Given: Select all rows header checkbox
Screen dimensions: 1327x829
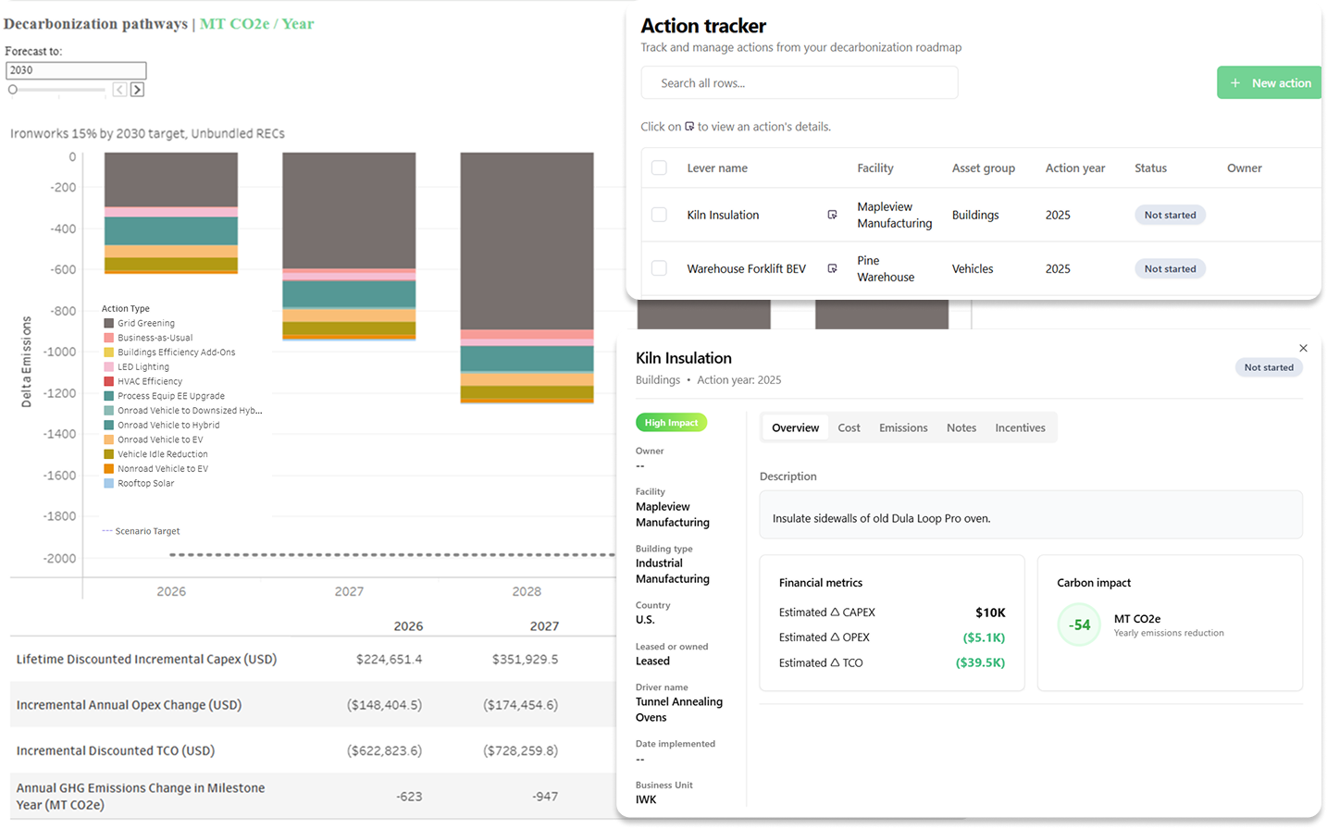Looking at the screenshot, I should coord(659,167).
